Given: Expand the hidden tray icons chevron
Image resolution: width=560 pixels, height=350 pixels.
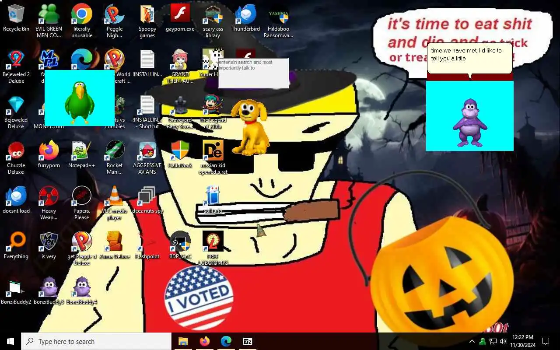Looking at the screenshot, I should coord(472,341).
